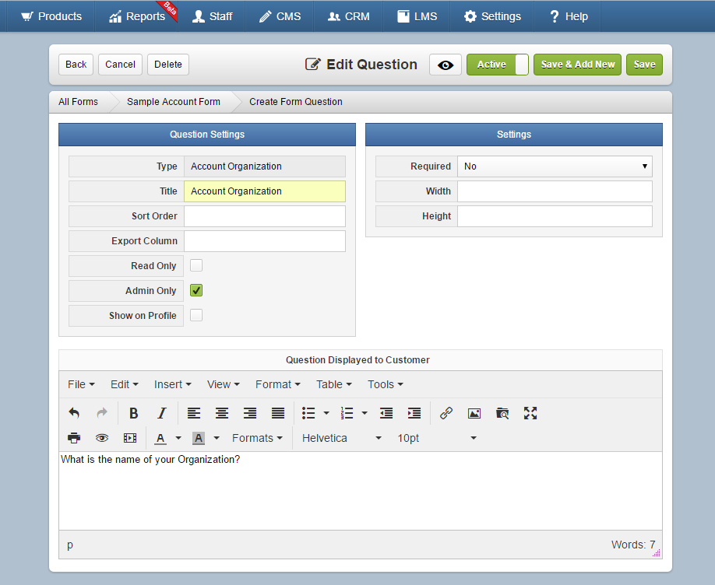Image resolution: width=715 pixels, height=585 pixels.
Task: Align text right
Action: [250, 413]
